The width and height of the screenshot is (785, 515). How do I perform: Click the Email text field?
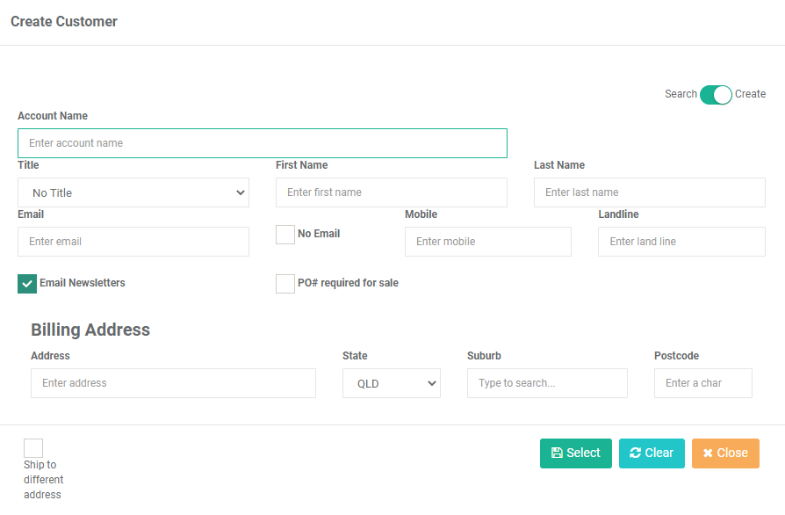[x=133, y=242]
